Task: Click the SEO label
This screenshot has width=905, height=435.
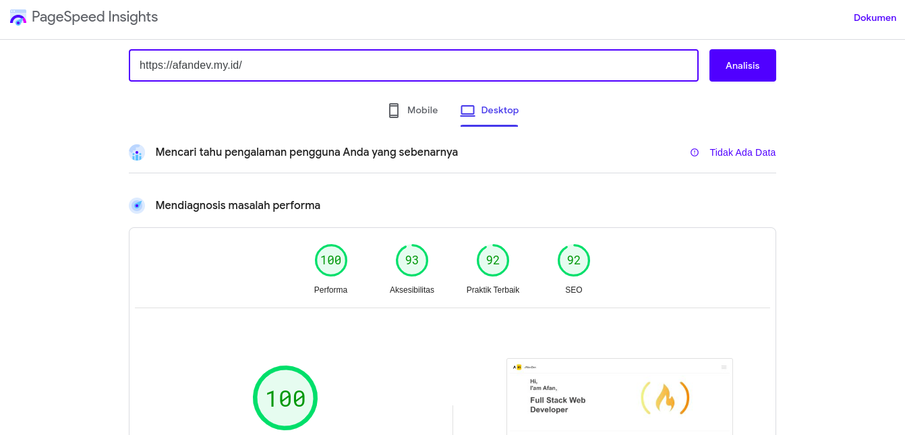Action: tap(574, 290)
